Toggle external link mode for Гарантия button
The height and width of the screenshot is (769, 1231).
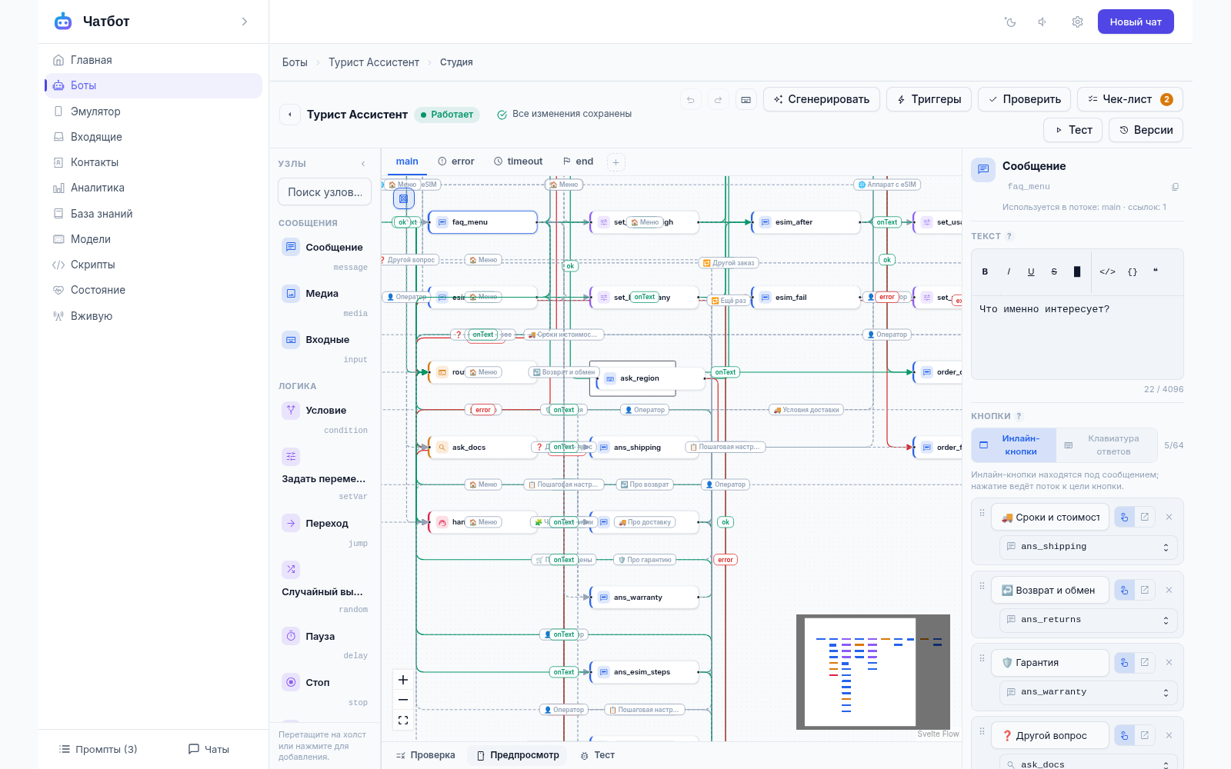pyautogui.click(x=1144, y=662)
